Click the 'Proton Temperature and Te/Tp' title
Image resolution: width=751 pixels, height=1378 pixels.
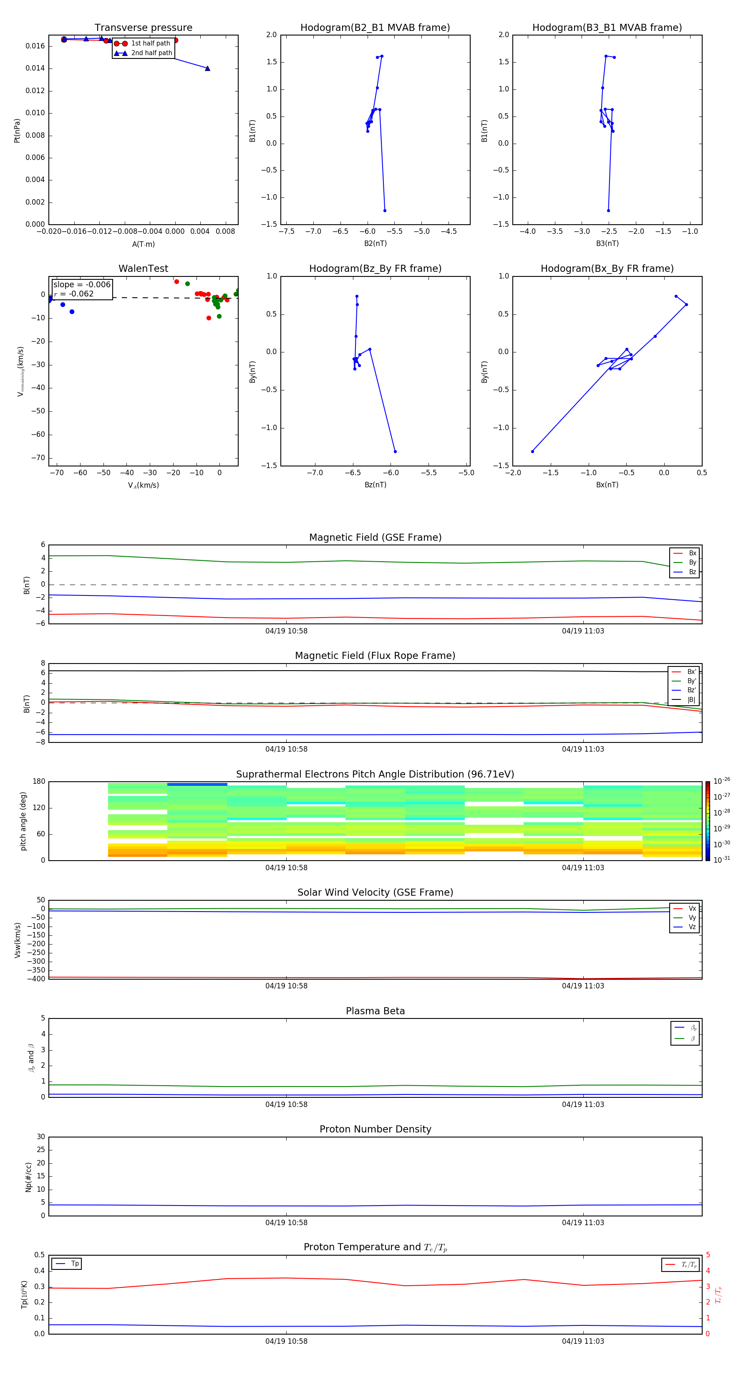[375, 1247]
